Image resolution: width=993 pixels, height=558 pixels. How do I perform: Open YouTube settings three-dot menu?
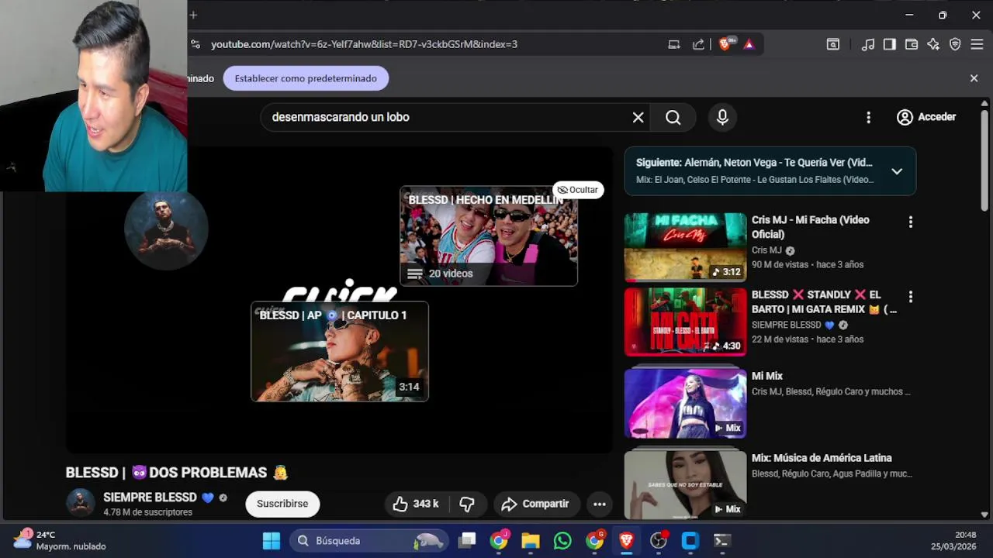[868, 117]
